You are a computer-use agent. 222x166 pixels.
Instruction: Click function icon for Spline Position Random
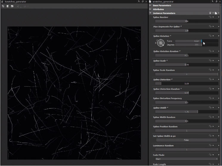(x=210, y=126)
